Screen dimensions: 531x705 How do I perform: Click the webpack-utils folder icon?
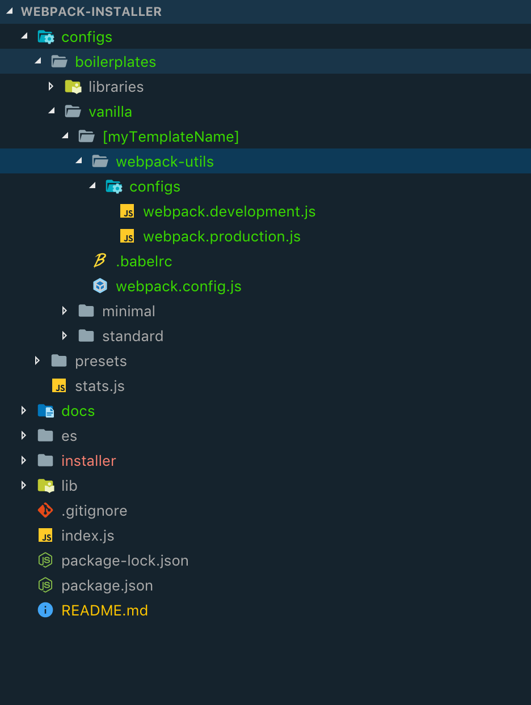pos(100,161)
